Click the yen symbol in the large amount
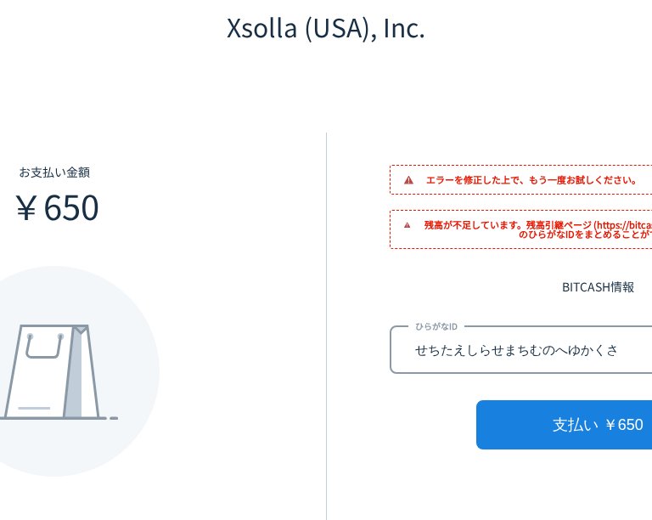 [x=26, y=208]
